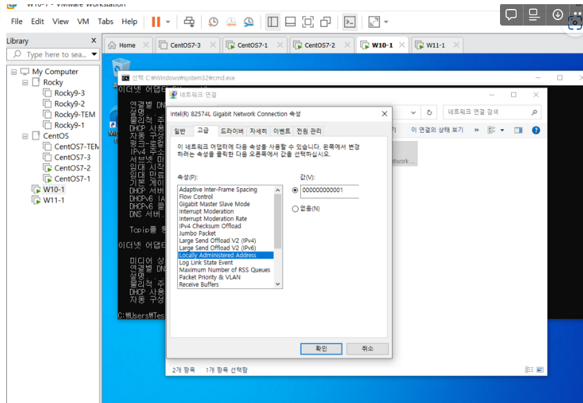Click the 취소 button
This screenshot has width=583, height=403.
pyautogui.click(x=367, y=348)
